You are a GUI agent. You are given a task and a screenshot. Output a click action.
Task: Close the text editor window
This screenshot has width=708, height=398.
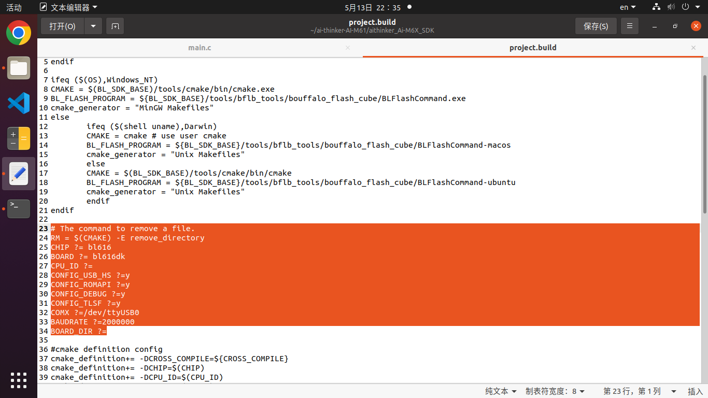point(696,26)
